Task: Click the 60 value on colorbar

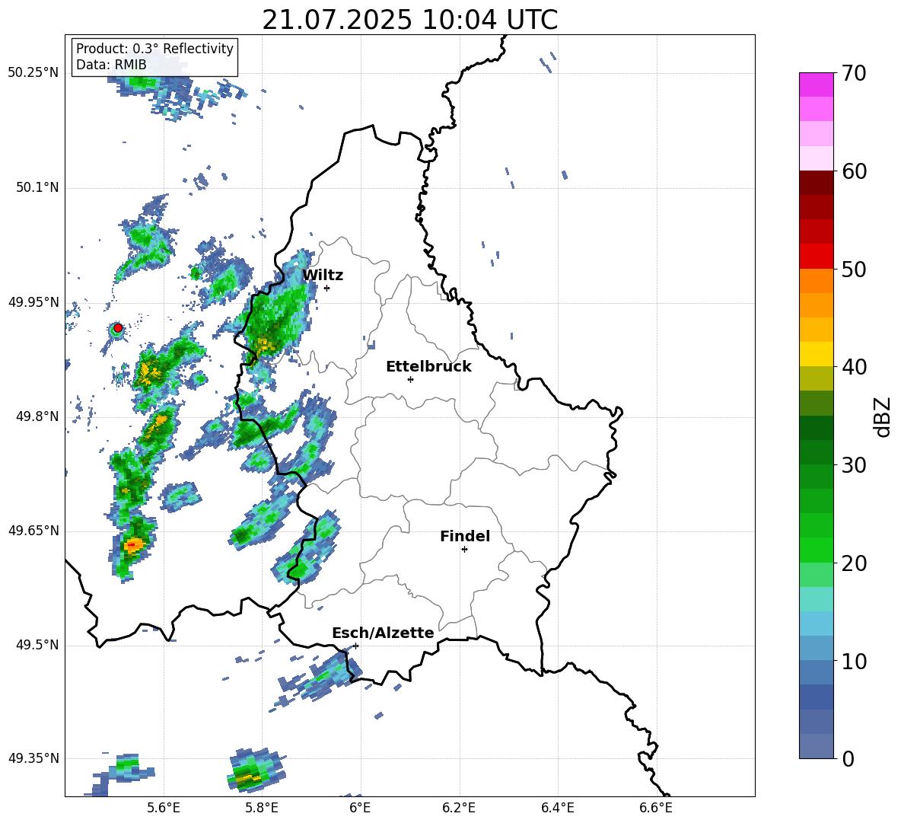Action: pyautogui.click(x=854, y=171)
